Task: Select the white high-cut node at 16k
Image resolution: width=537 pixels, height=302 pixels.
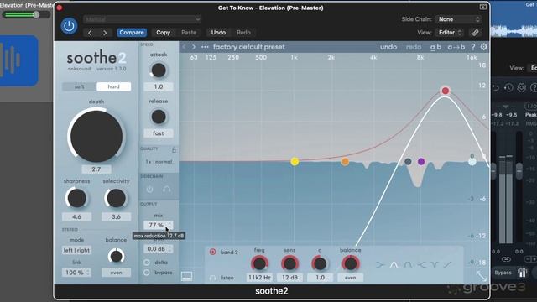Action: 472,161
